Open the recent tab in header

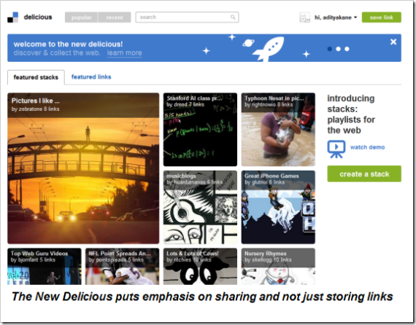(x=115, y=17)
